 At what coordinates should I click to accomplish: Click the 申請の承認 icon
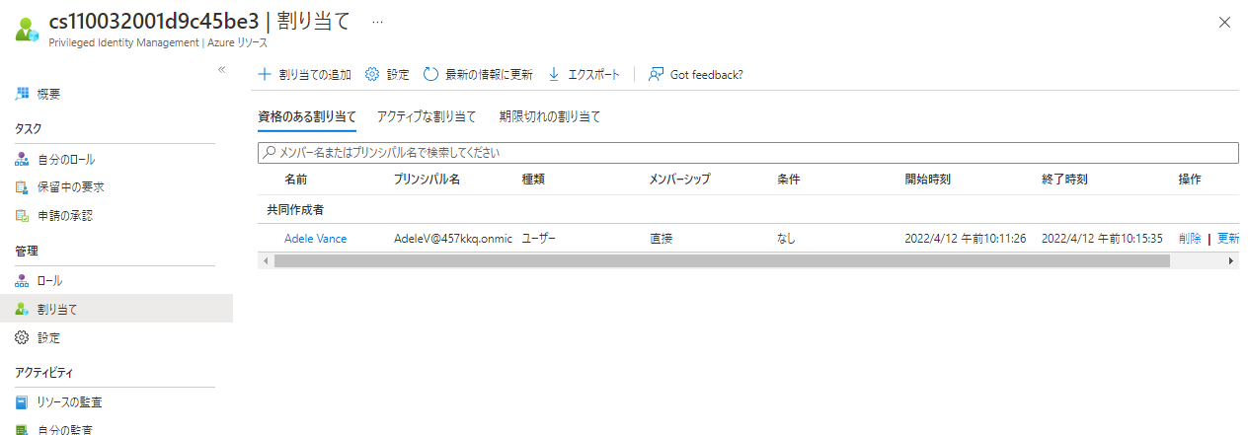(22, 214)
